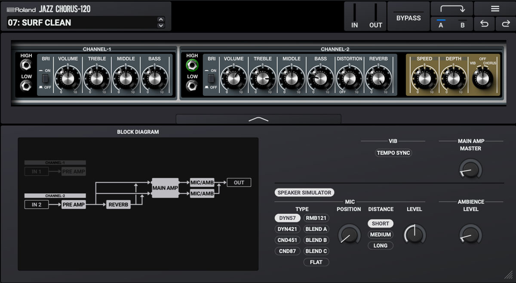Select the RMB121 mic type
The width and height of the screenshot is (516, 283).
pos(316,218)
